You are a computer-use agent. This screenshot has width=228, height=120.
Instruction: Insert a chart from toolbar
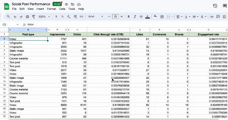(224, 17)
